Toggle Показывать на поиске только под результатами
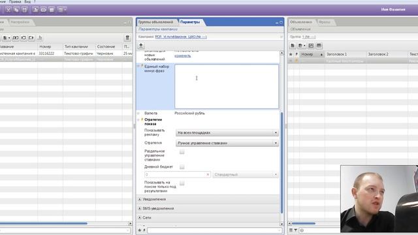 coord(182,183)
